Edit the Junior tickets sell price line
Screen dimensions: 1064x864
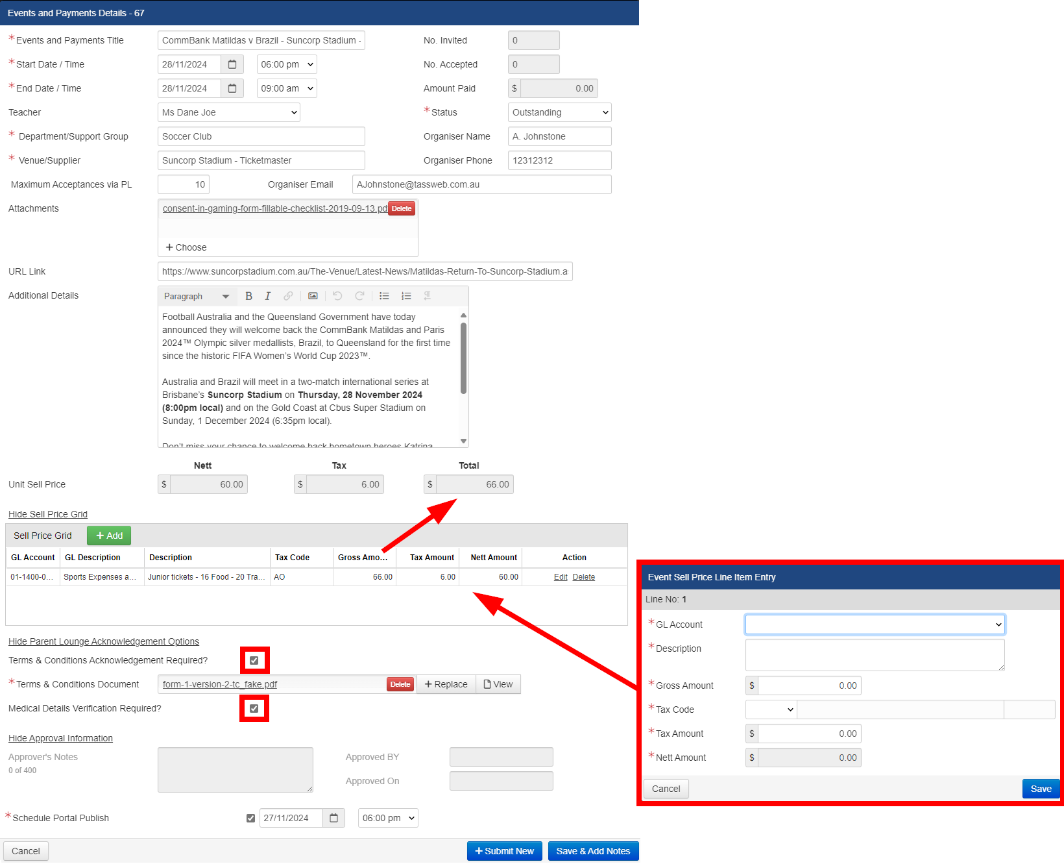pos(561,577)
